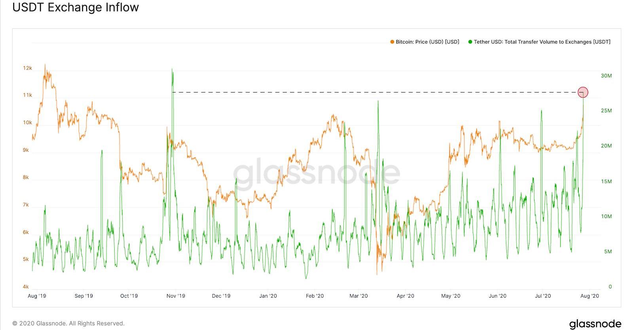Select the Mar '20 x-axis label
The height and width of the screenshot is (330, 633).
point(358,296)
